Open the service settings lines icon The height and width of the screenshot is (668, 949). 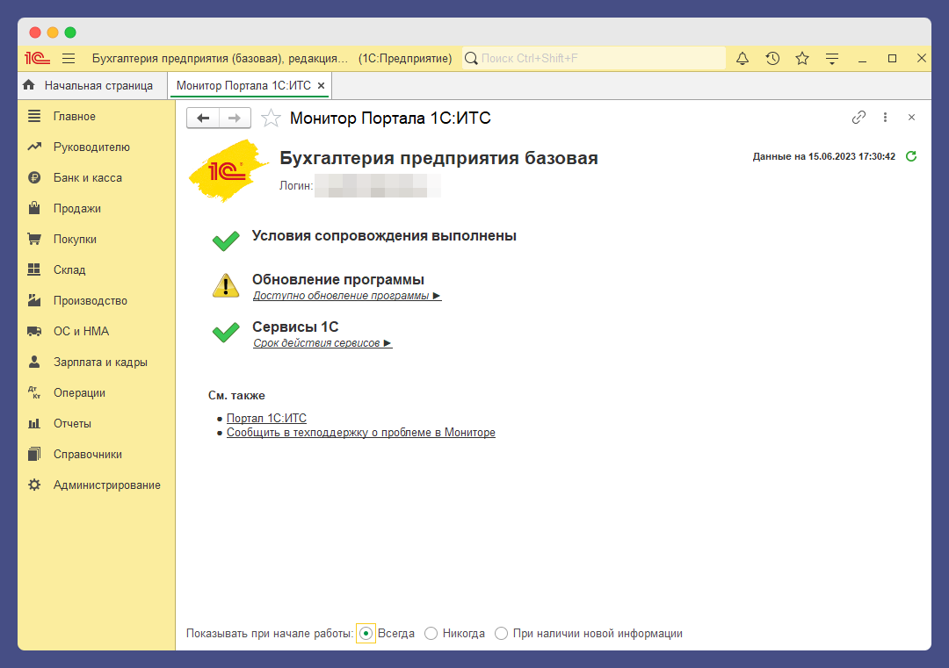tap(832, 58)
